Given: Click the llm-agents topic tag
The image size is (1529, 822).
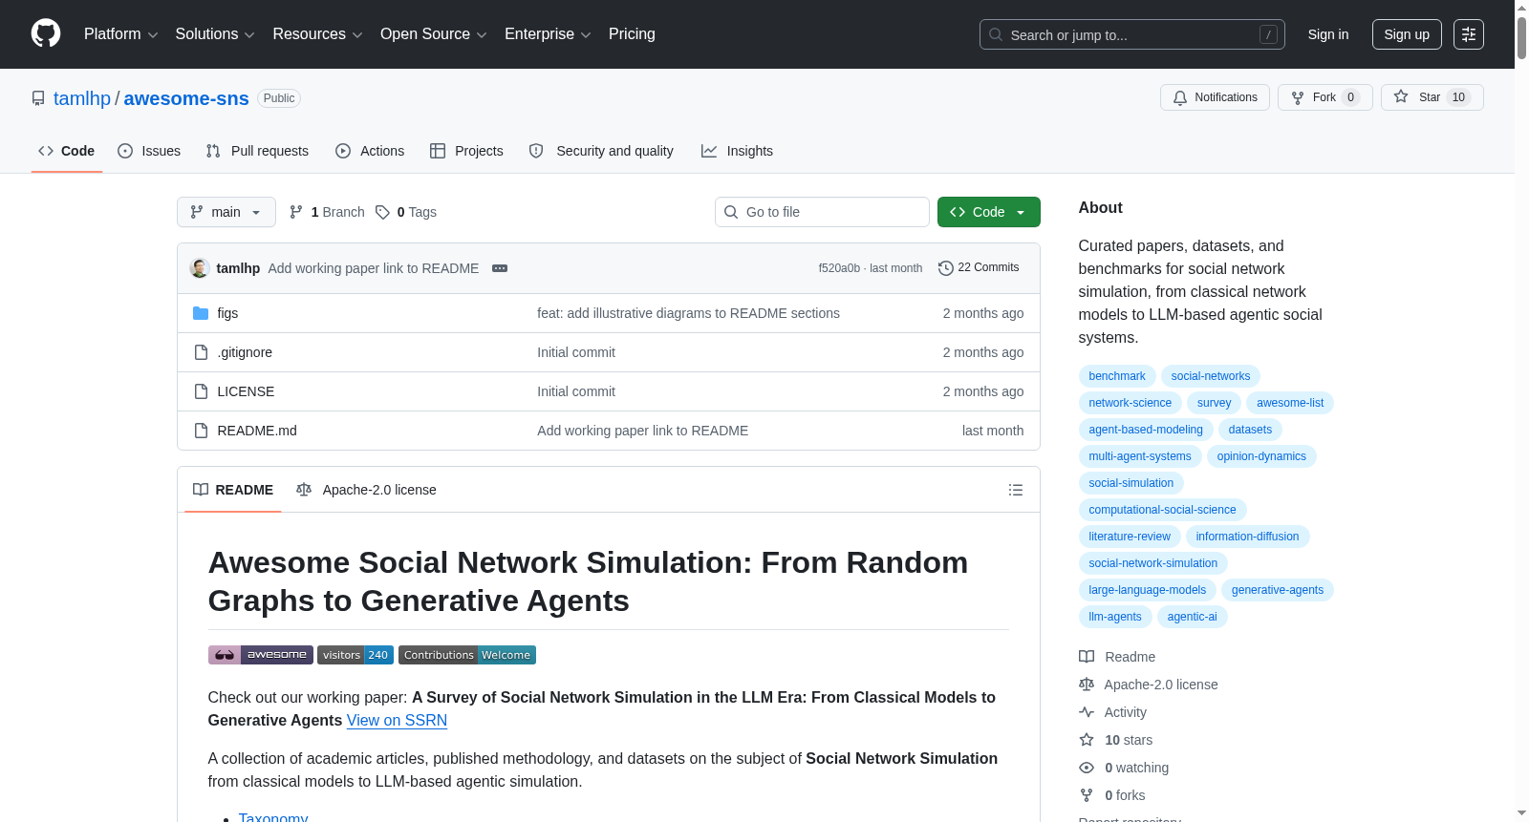Looking at the screenshot, I should point(1115,617).
